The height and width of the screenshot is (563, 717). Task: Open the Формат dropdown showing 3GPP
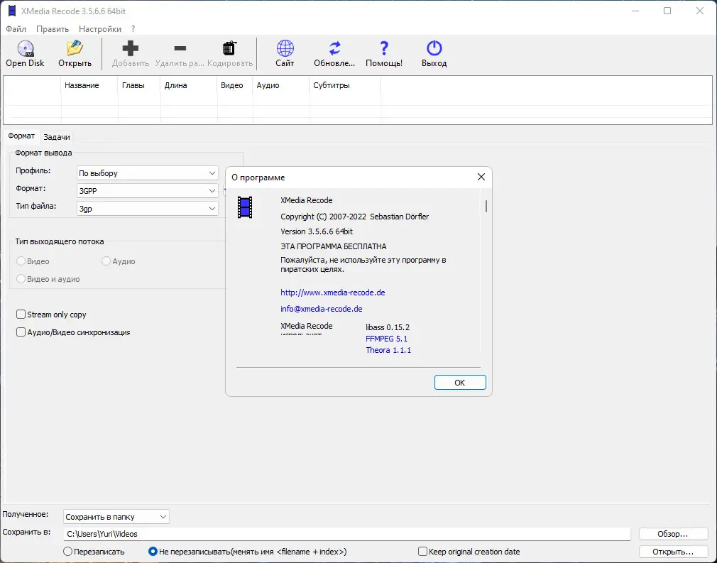click(x=146, y=190)
